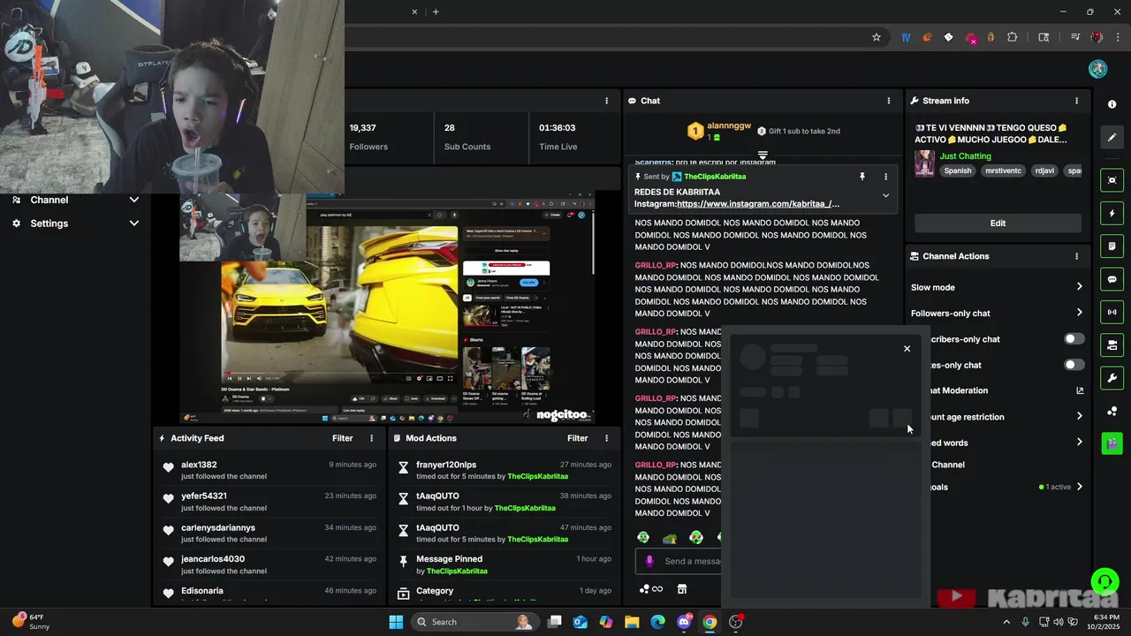Viewport: 1131px width, 636px height.
Task: Open stats panel three-dot menu
Action: [606, 101]
